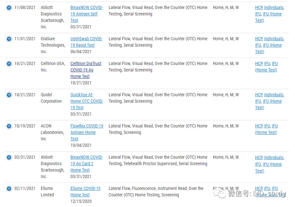Open Individuals link in the InteliSwab row
295x207 pixels.
pyautogui.click(x=274, y=39)
